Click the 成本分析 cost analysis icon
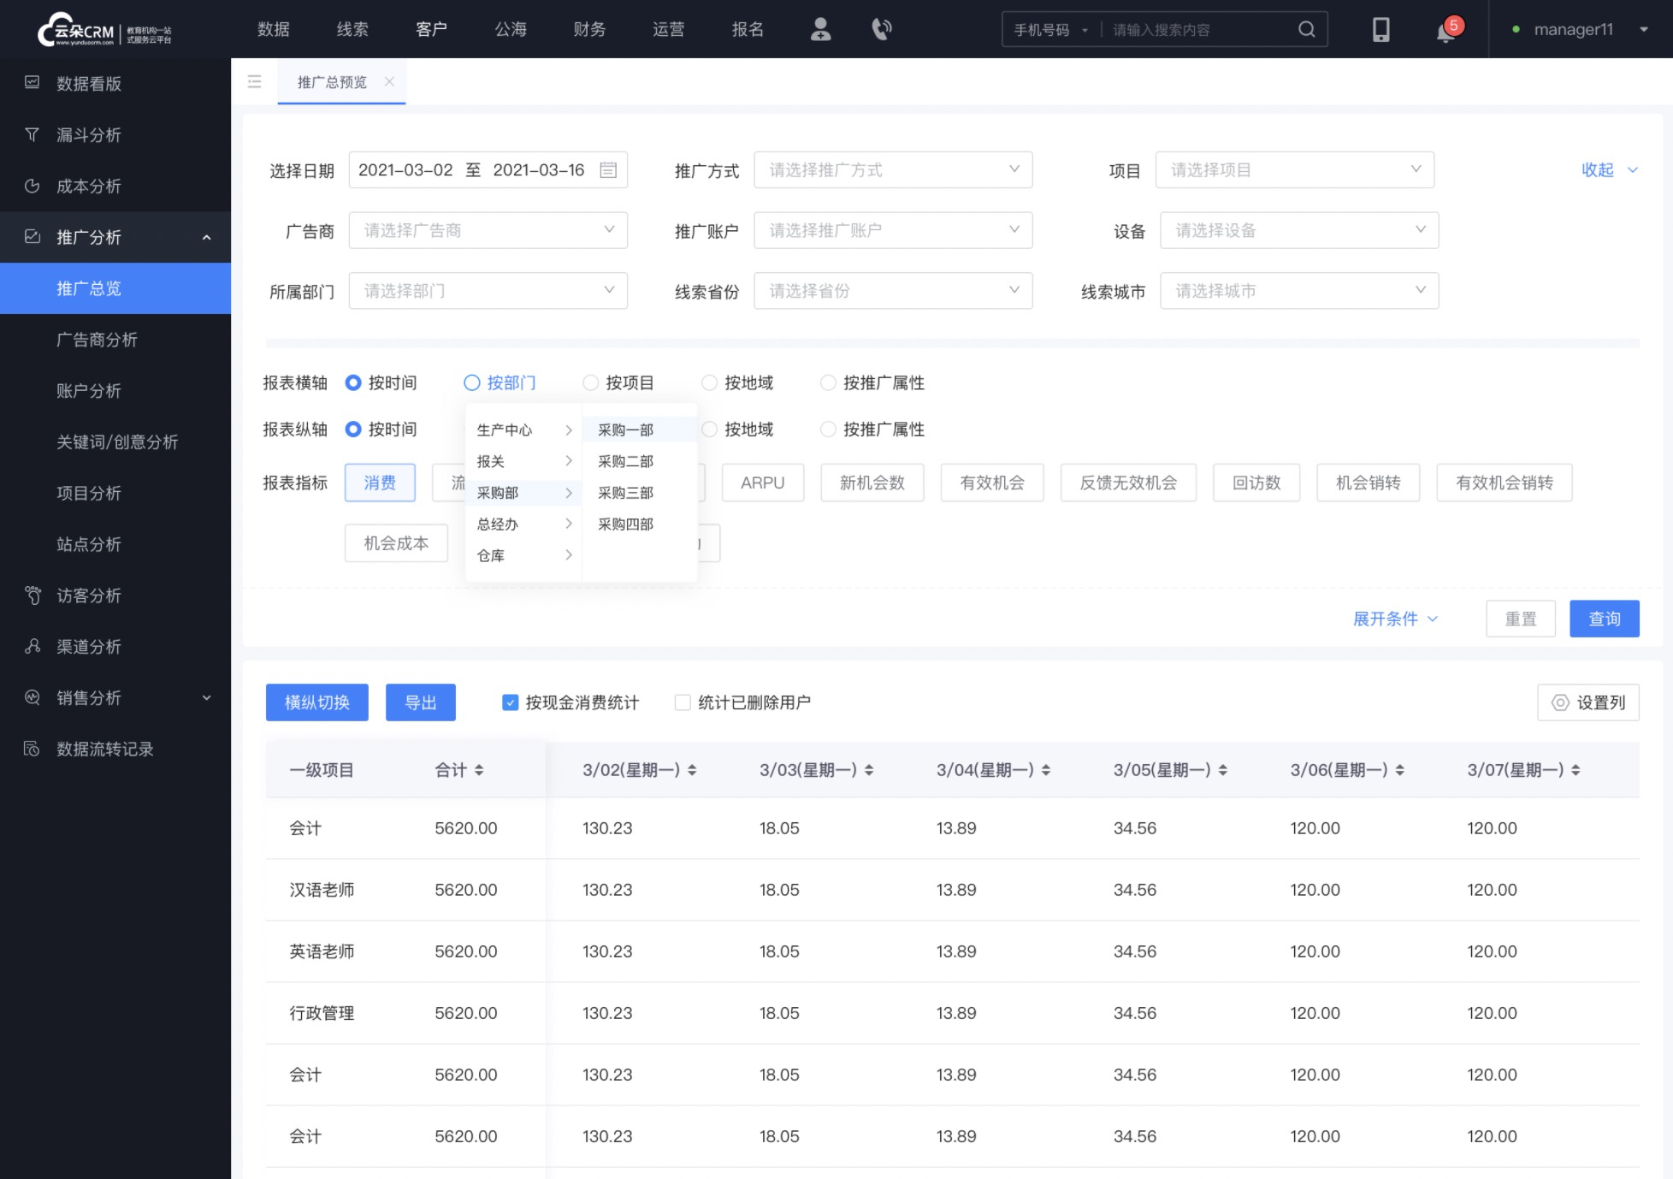The width and height of the screenshot is (1673, 1179). (33, 187)
